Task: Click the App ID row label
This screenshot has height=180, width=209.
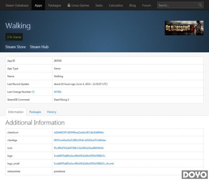Action: (11, 61)
